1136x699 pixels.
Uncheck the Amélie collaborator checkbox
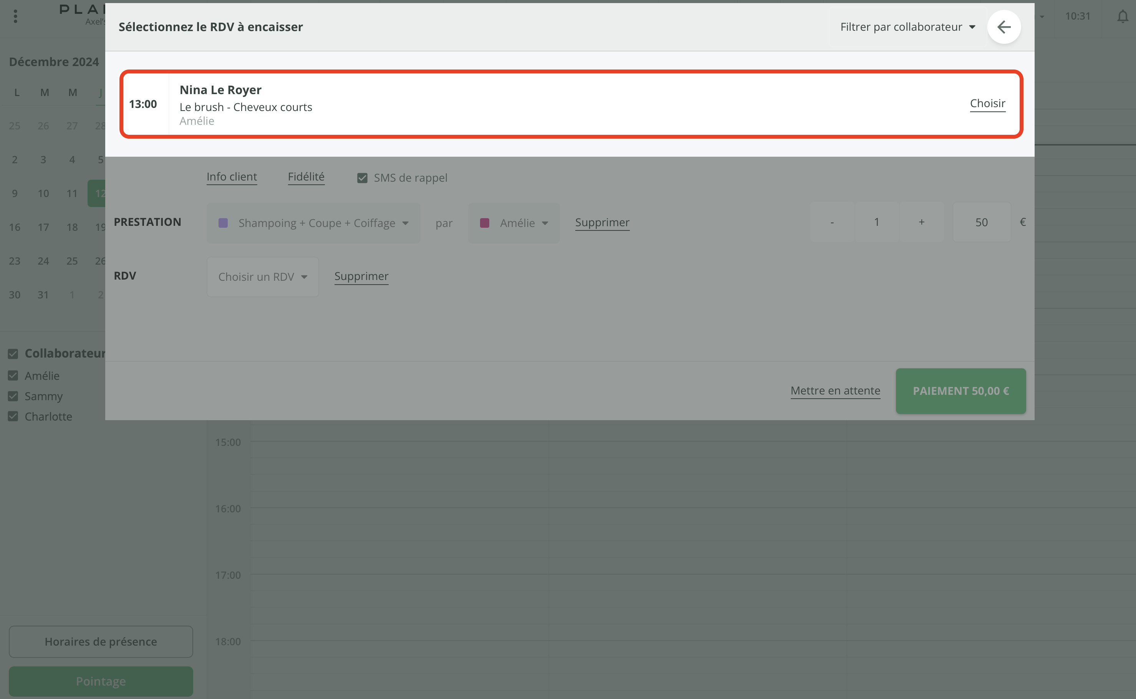13,376
